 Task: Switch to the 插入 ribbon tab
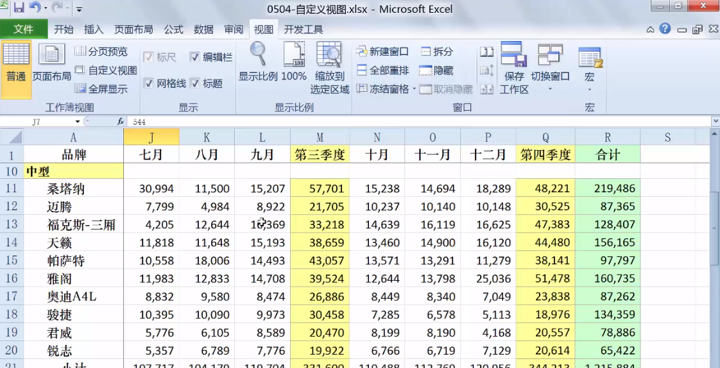click(x=94, y=29)
